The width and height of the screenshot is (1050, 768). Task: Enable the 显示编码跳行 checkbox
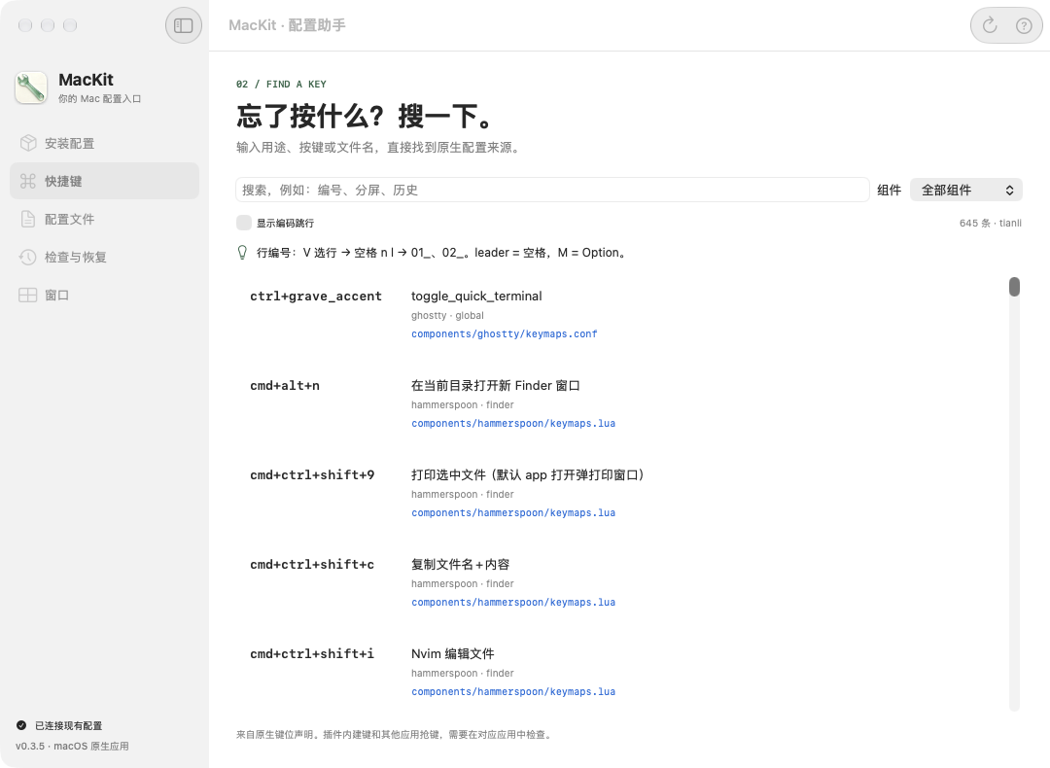(244, 223)
